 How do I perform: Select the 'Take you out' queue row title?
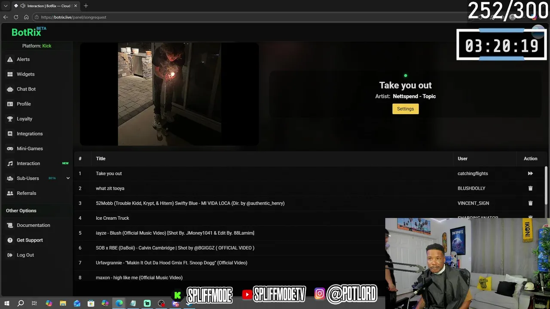pyautogui.click(x=109, y=173)
